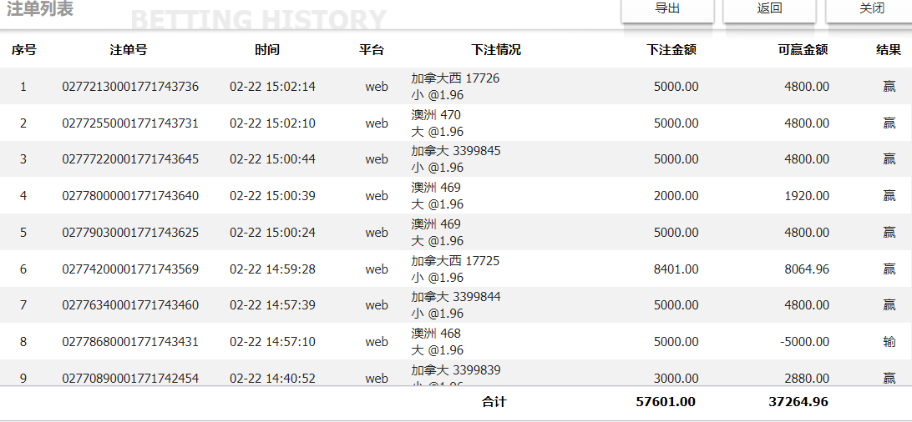
Task: Click the 下注金额 column header
Action: (671, 50)
